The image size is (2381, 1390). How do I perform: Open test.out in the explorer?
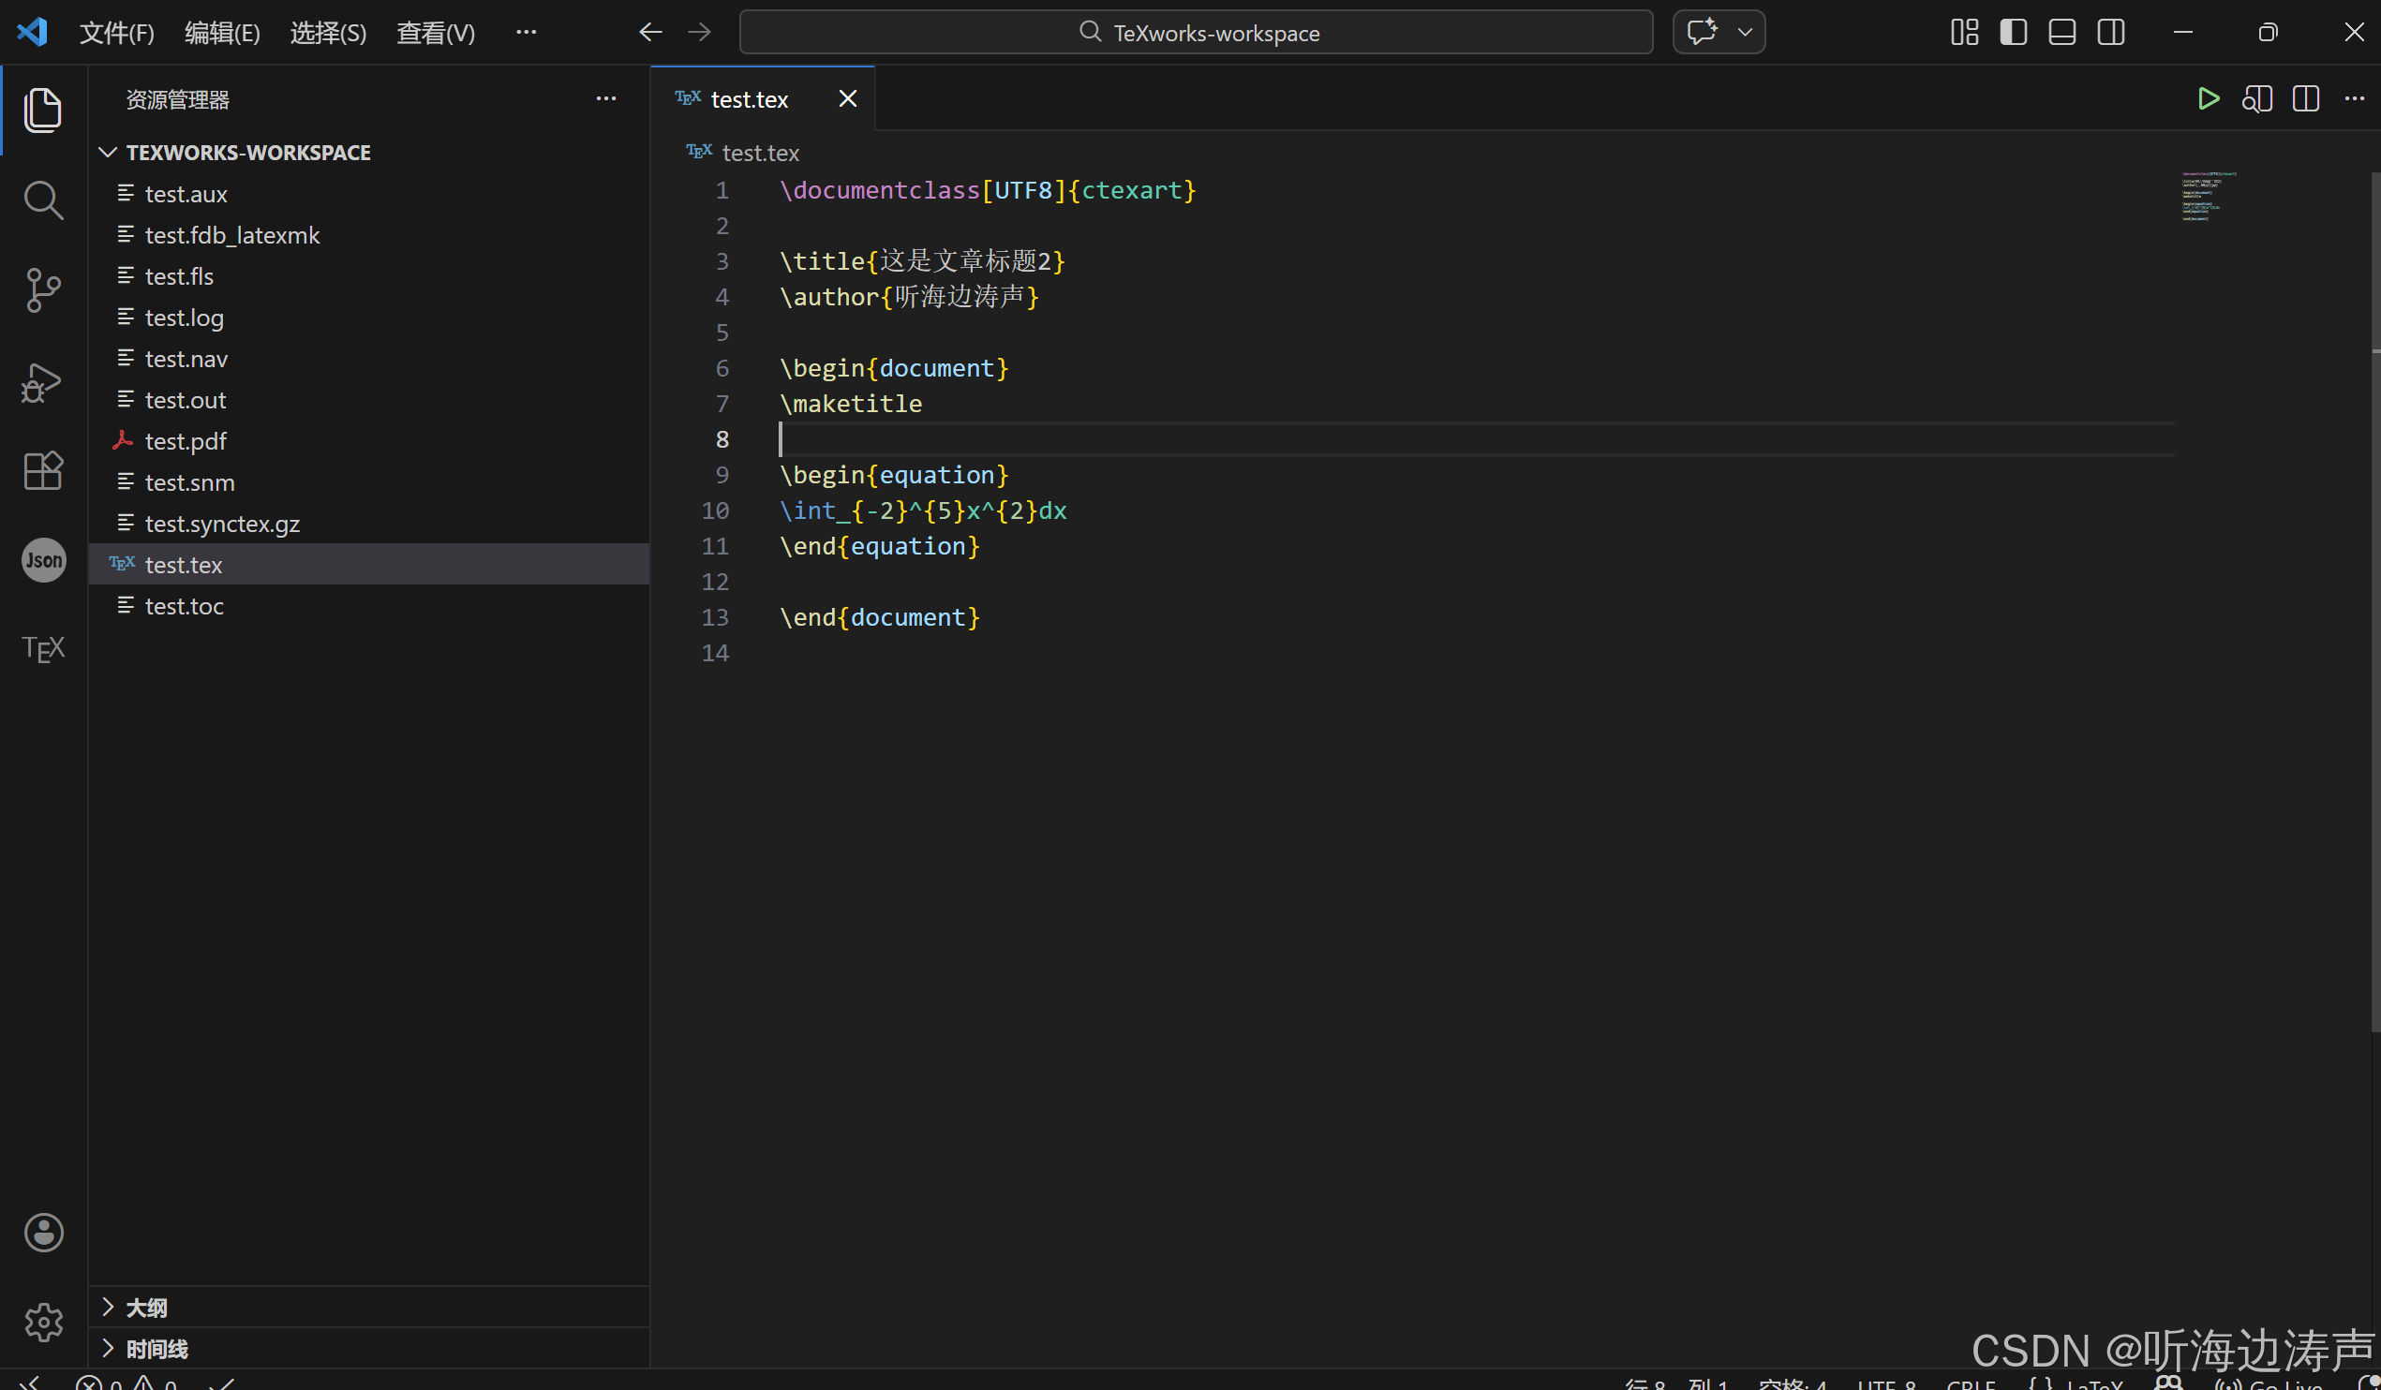370,400
